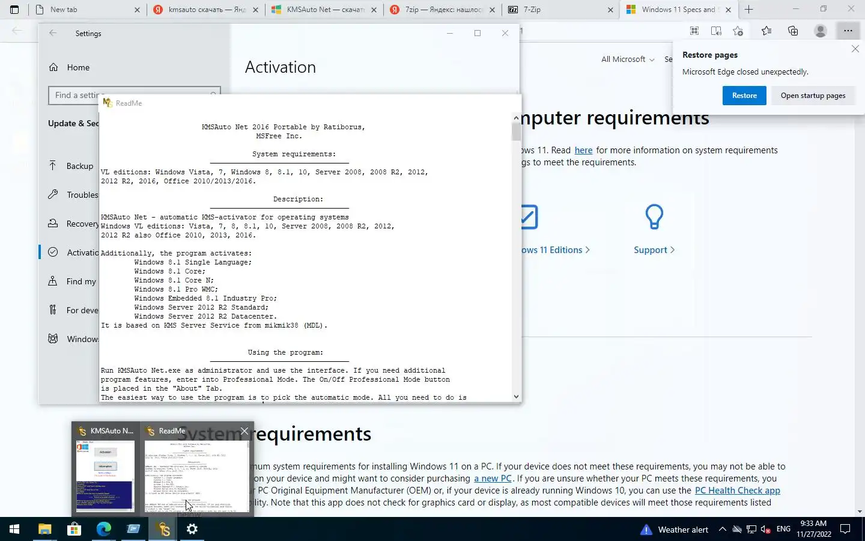The image size is (865, 541).
Task: Click network tray icon
Action: click(751, 530)
